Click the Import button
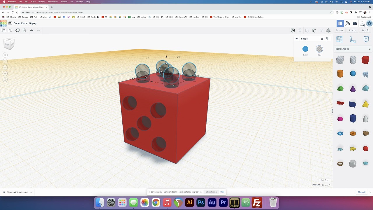The image size is (373, 210). (339, 30)
